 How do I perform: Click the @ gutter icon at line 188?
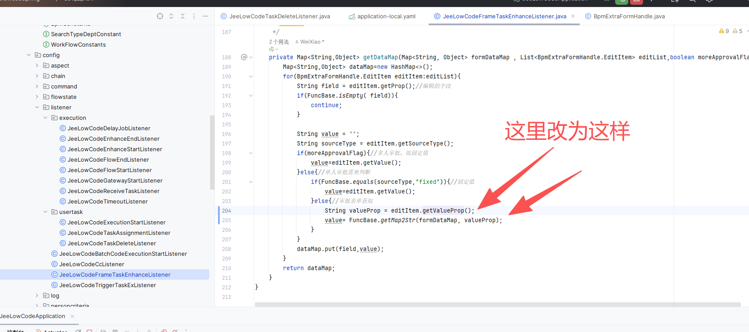[244, 57]
